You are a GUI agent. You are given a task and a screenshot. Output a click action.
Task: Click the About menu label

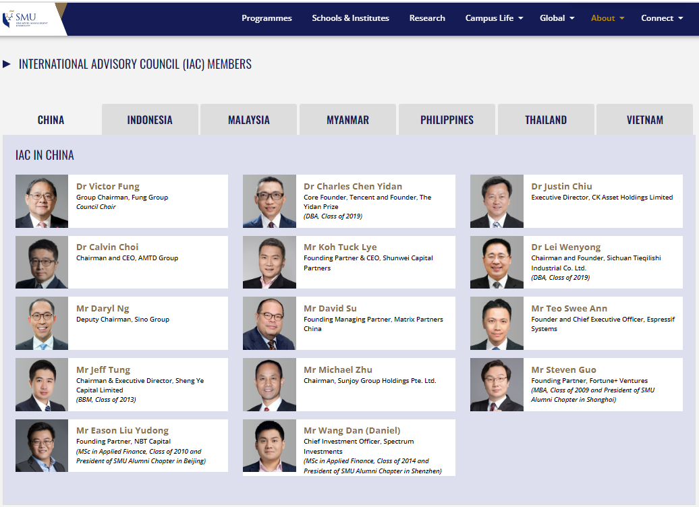click(603, 18)
